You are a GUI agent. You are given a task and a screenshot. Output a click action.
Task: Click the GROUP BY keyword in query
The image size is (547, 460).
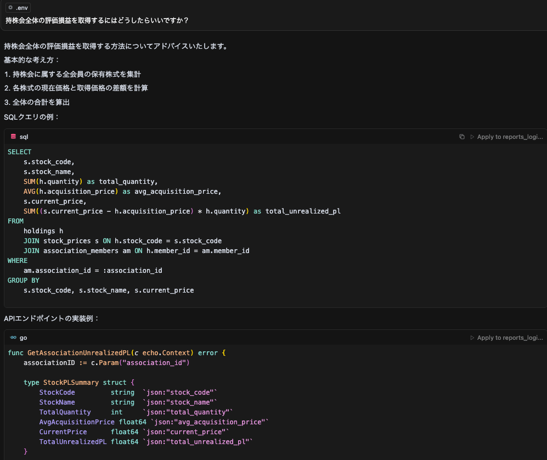pyautogui.click(x=23, y=281)
